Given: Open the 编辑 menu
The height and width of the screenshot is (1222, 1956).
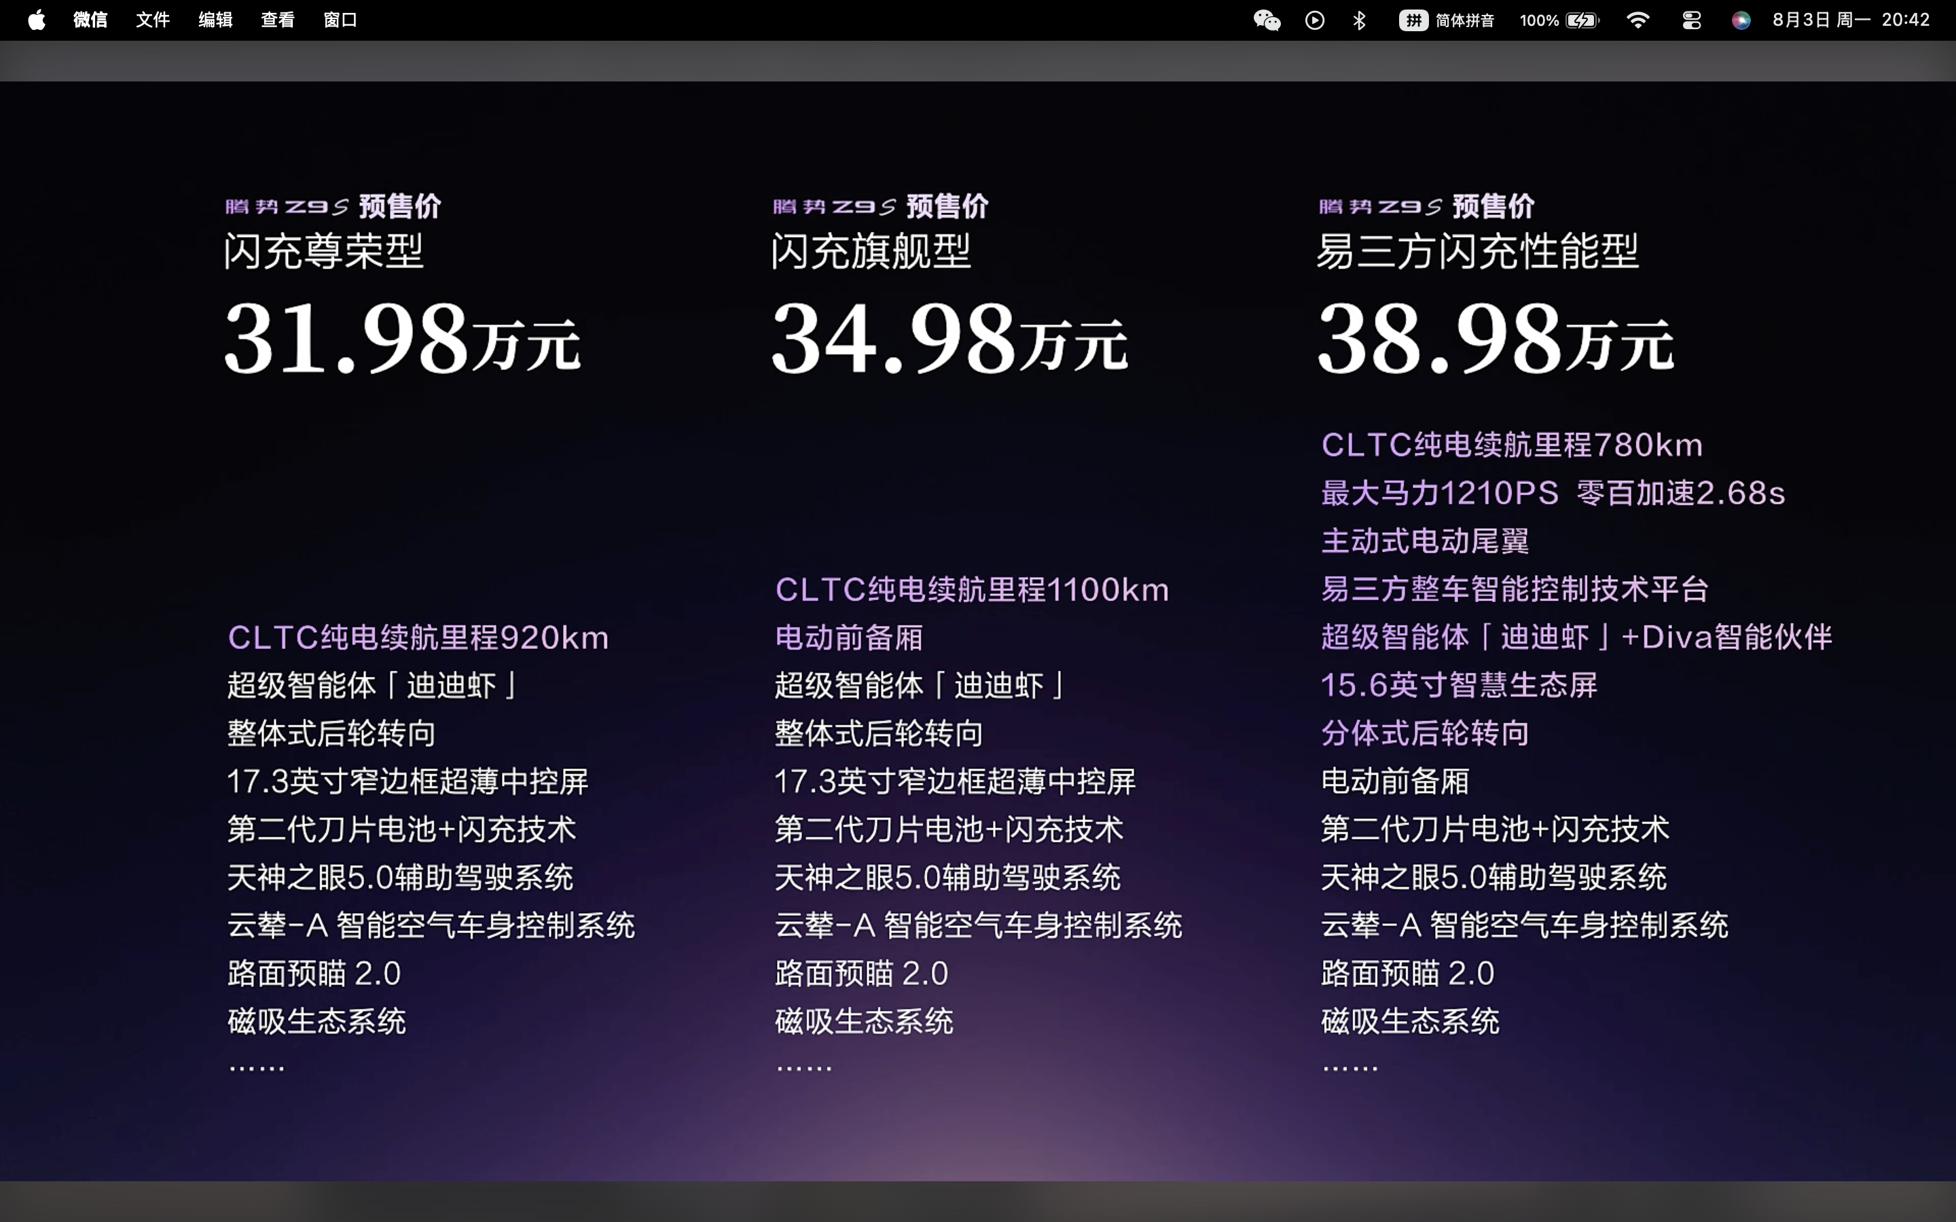Looking at the screenshot, I should click(x=215, y=20).
